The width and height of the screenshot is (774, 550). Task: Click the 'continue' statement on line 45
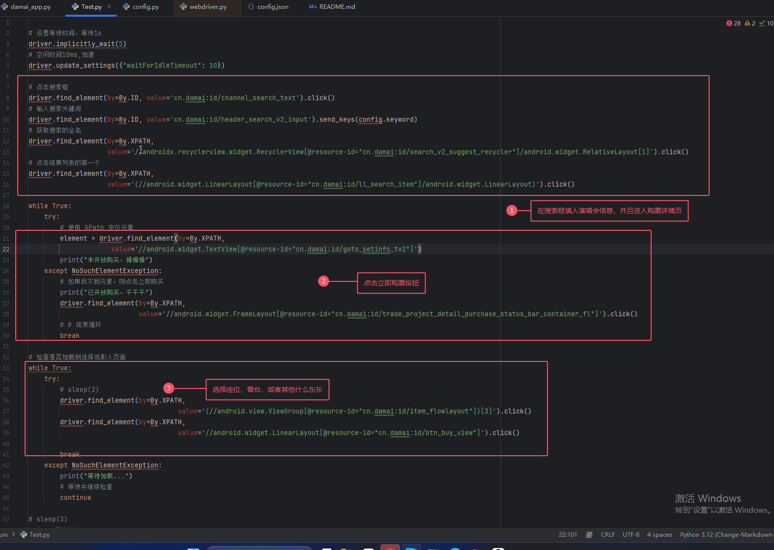76,497
